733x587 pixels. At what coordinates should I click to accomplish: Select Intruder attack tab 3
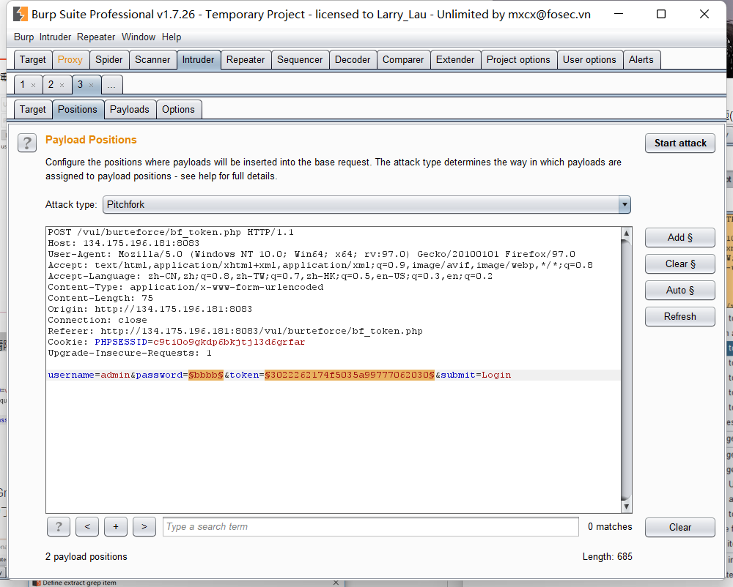pyautogui.click(x=81, y=84)
